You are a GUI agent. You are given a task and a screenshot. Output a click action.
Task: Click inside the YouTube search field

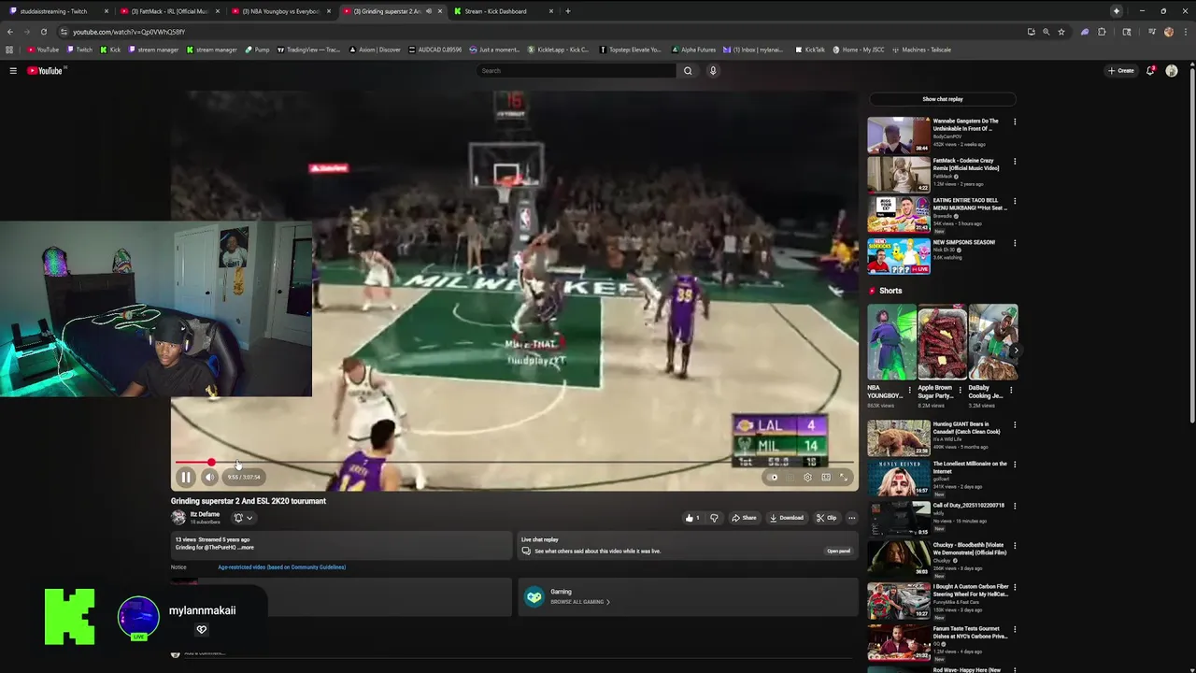point(577,71)
